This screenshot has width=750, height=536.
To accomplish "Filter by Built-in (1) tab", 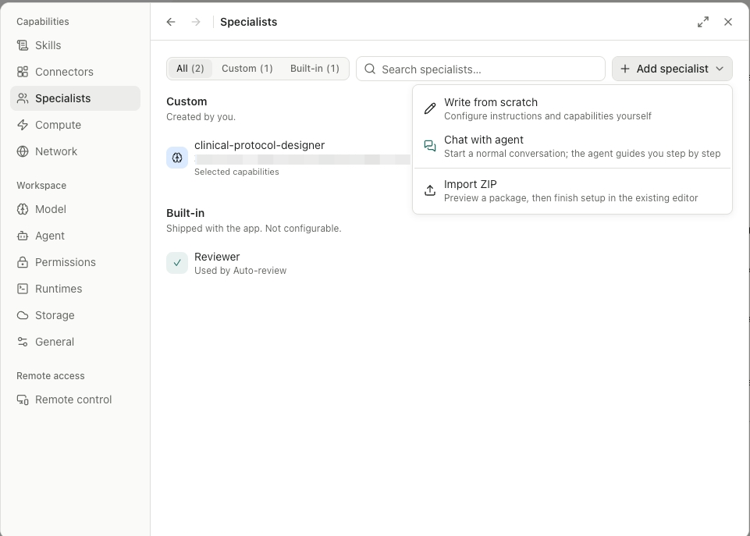I will pyautogui.click(x=315, y=69).
